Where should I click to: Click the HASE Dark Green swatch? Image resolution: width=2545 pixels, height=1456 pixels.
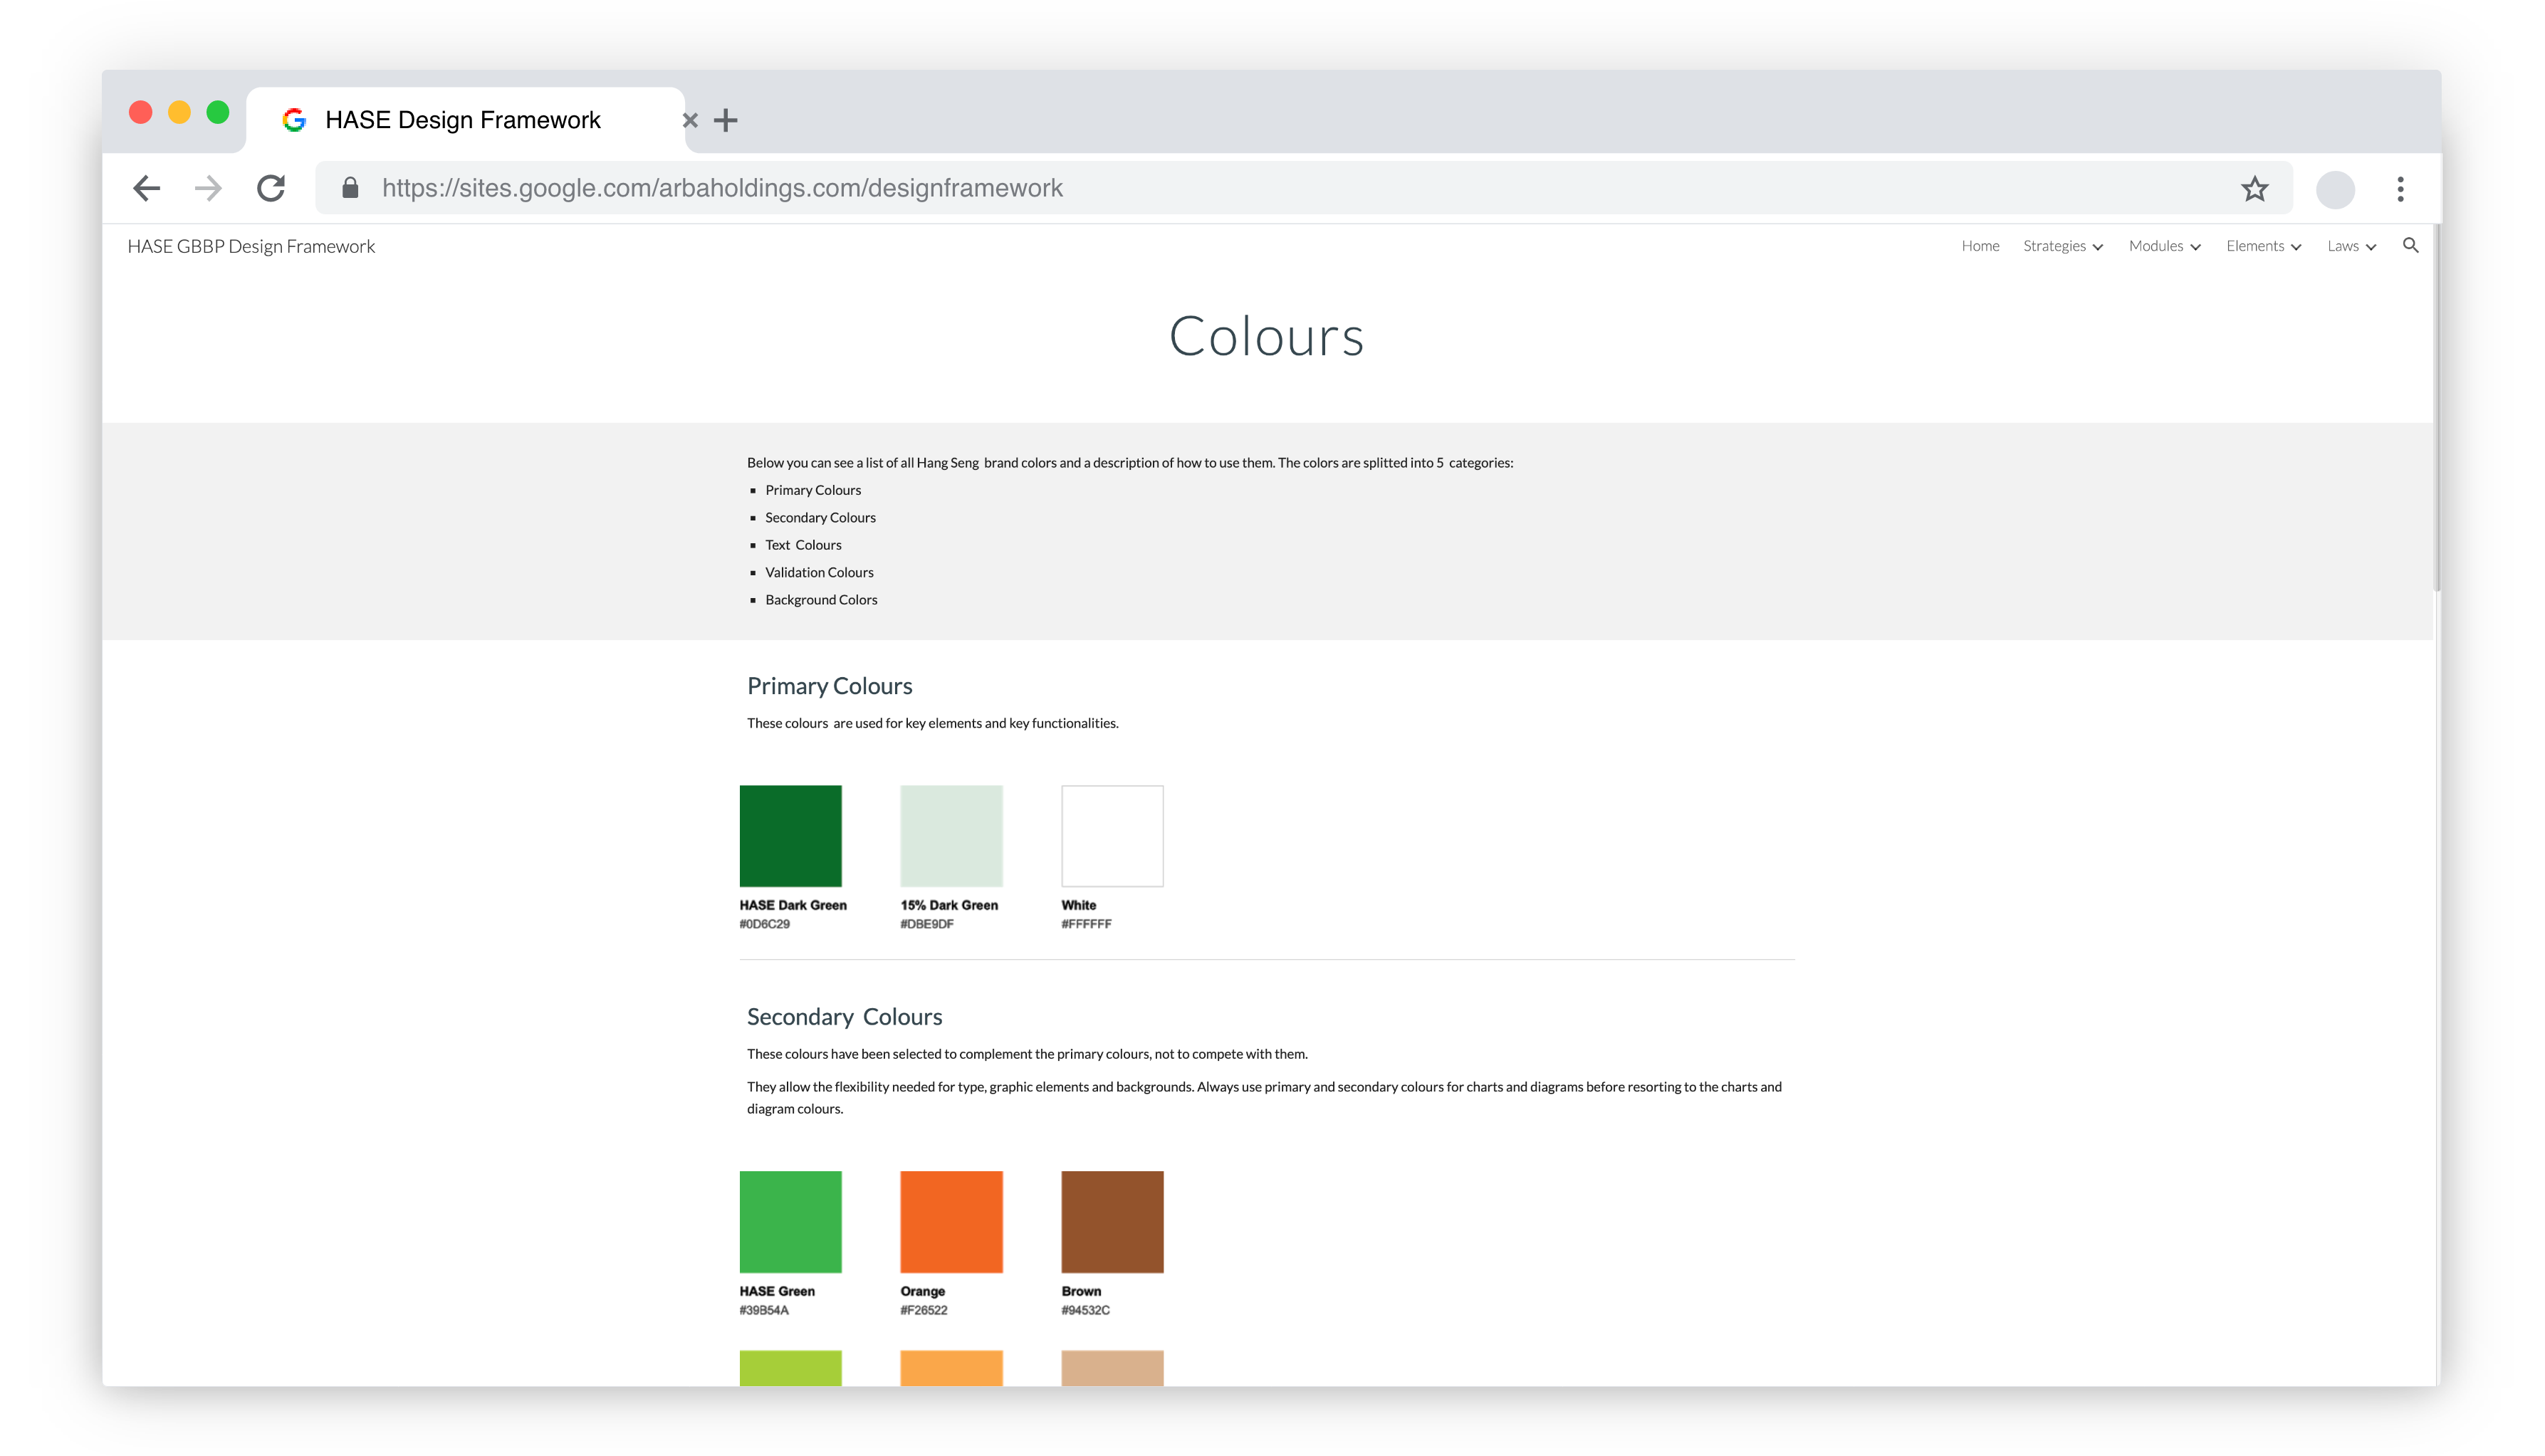click(x=790, y=836)
